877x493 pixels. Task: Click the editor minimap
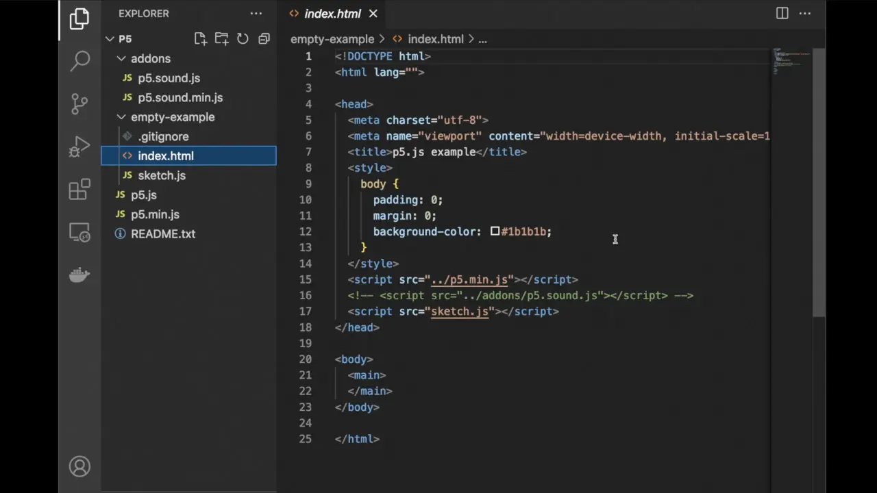coord(791,62)
